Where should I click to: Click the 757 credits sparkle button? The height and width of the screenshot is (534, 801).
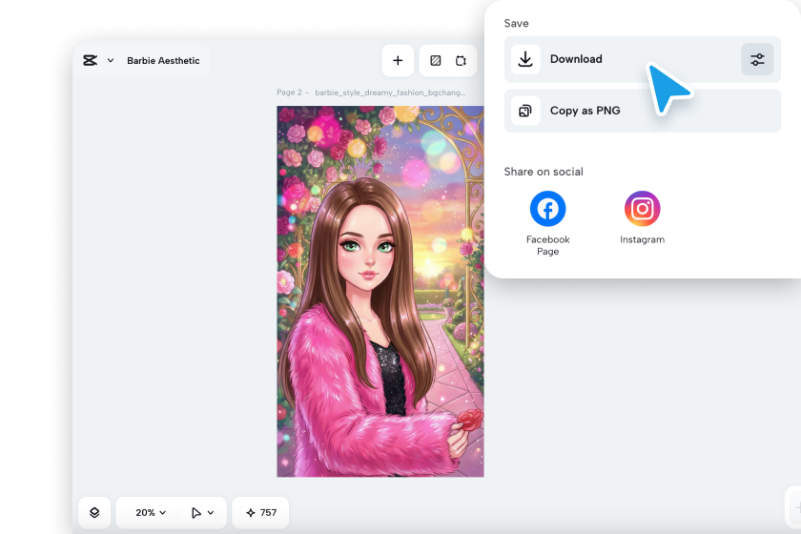(x=260, y=512)
